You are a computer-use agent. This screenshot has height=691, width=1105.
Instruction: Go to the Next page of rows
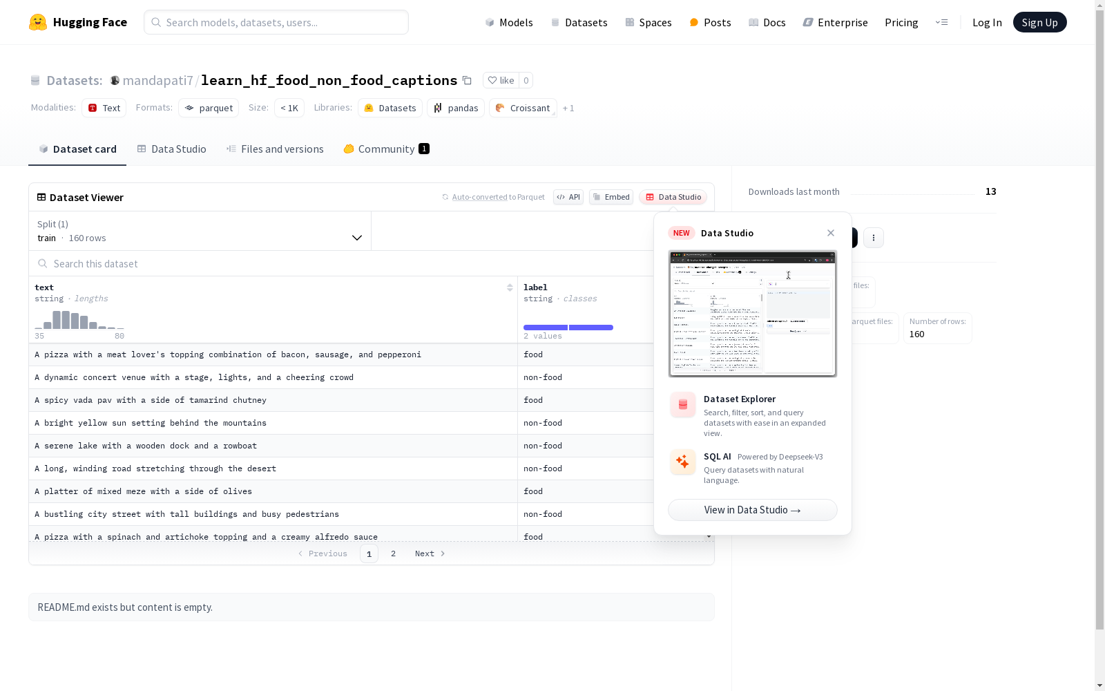point(430,553)
